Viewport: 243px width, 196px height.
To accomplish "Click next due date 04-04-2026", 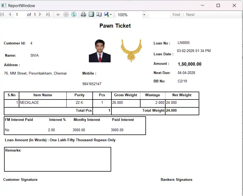I will pos(186,73).
